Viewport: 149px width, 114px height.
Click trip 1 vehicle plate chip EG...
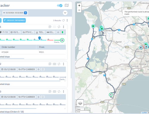tap(51, 32)
